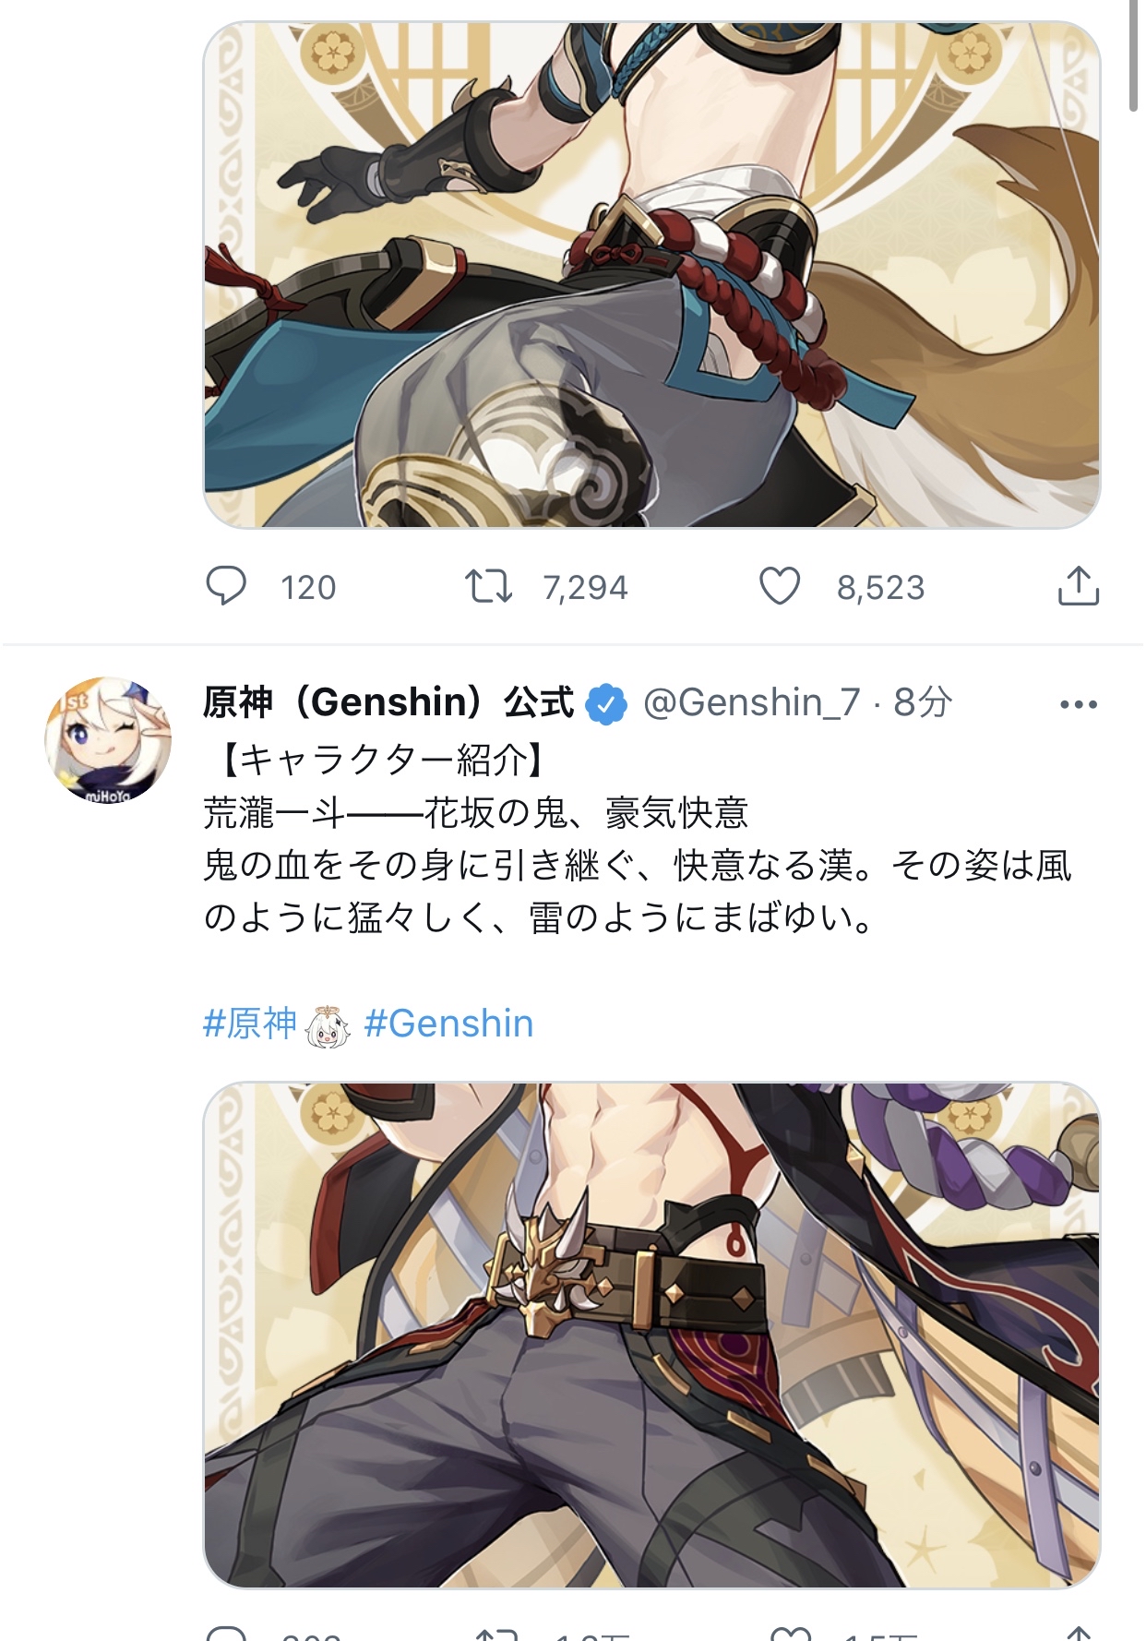The width and height of the screenshot is (1146, 1641).
Task: Open the 原神（Genshin）公式 account name
Action: coord(388,703)
